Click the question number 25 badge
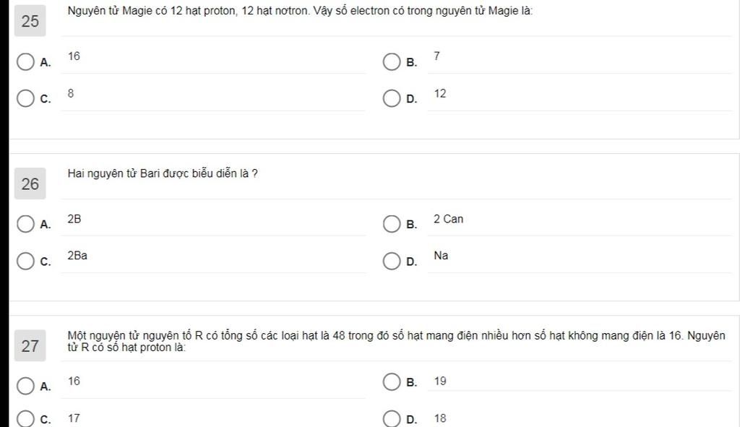This screenshot has height=427, width=740. point(30,21)
